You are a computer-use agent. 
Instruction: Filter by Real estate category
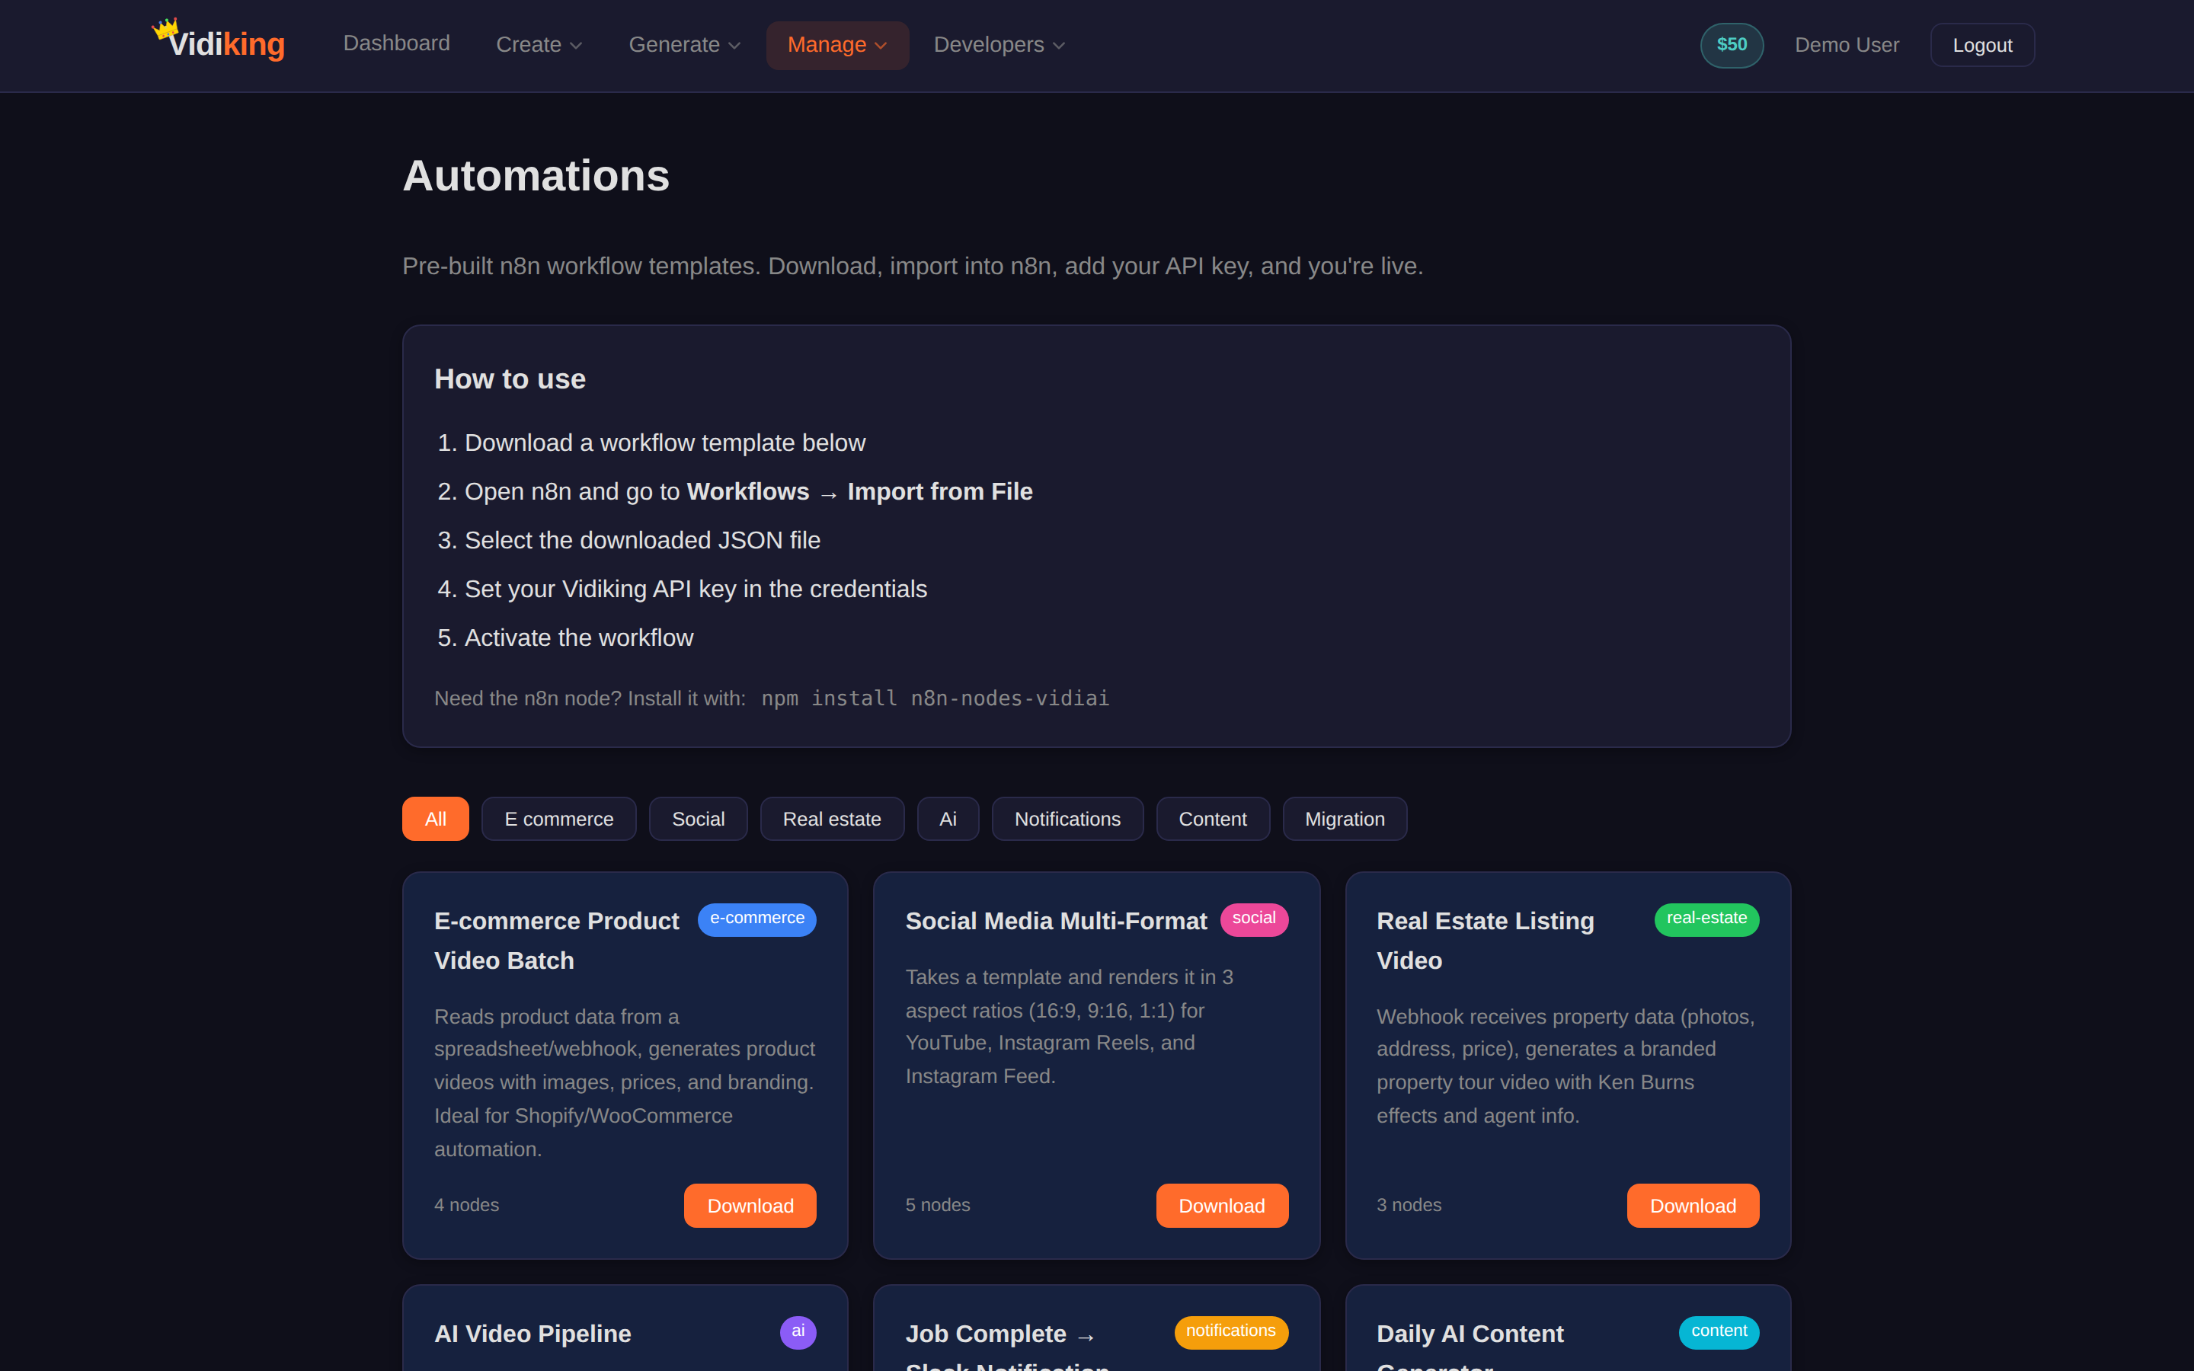[x=831, y=819]
